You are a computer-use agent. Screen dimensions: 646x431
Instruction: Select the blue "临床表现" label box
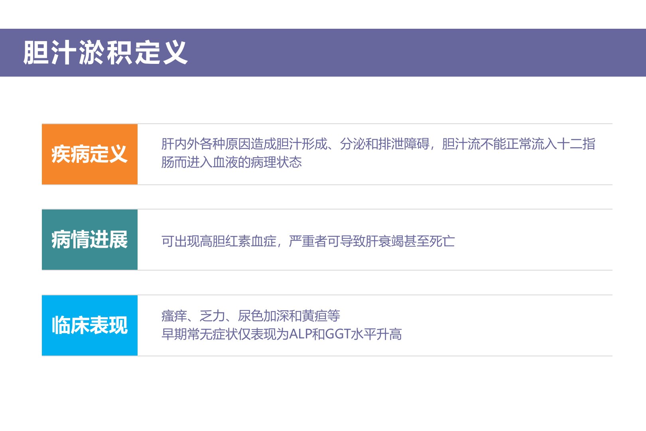[90, 325]
